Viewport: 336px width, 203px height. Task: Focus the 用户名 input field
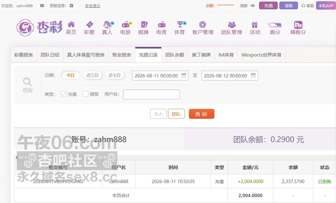pyautogui.click(x=152, y=94)
